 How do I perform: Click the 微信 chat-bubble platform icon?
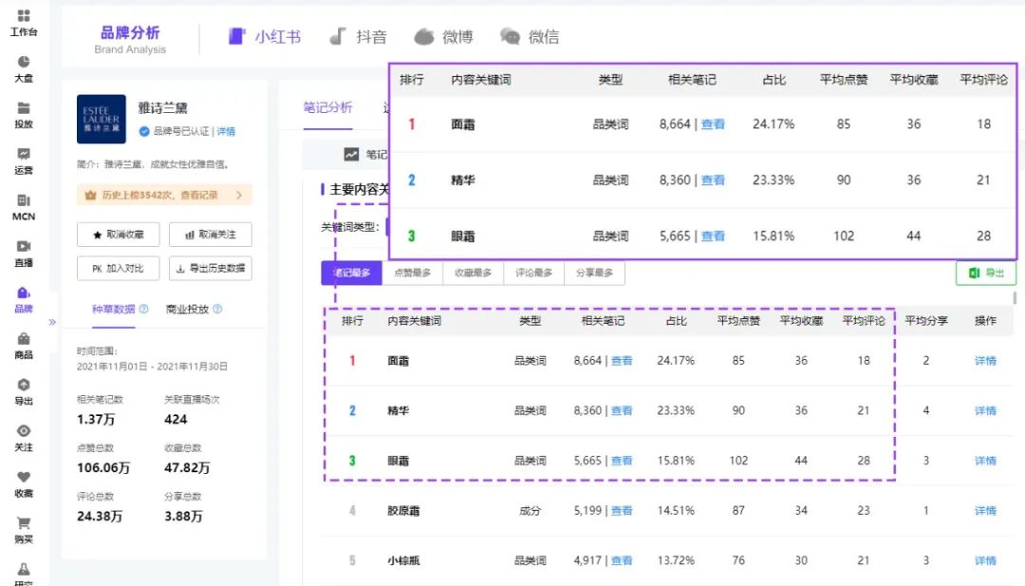point(510,37)
